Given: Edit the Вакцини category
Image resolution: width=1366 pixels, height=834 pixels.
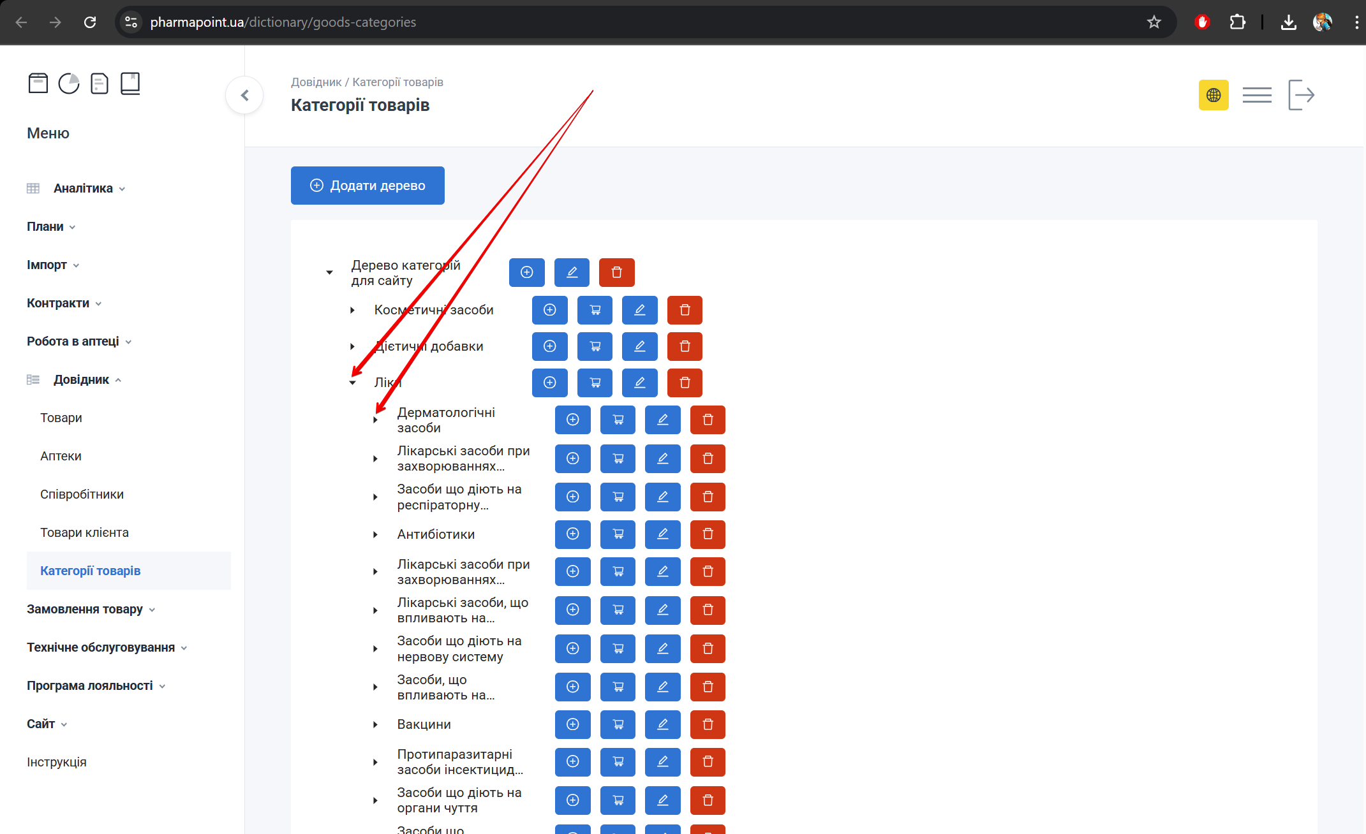Looking at the screenshot, I should 662,724.
